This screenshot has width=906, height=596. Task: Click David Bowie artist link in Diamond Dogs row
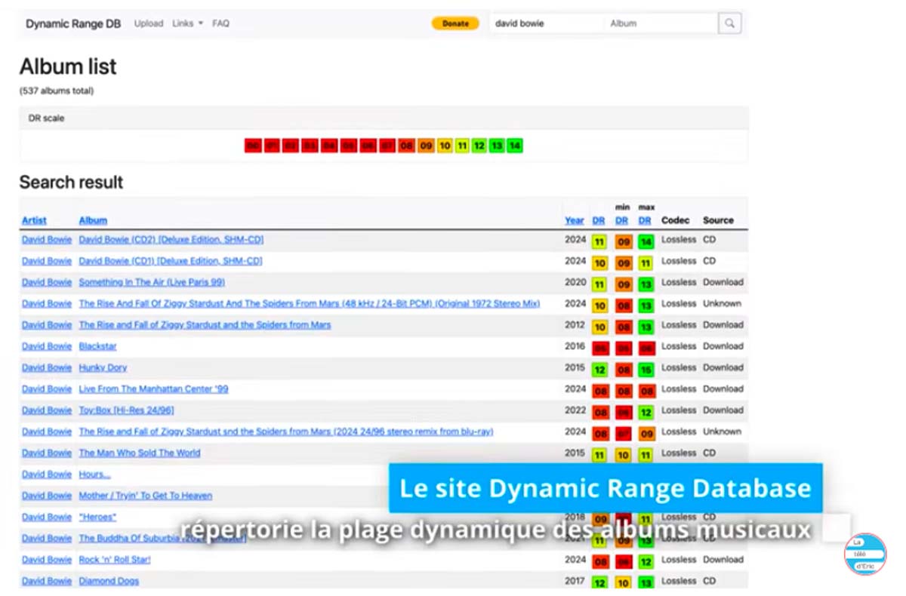(47, 581)
